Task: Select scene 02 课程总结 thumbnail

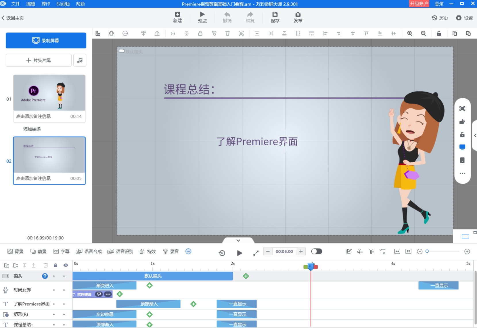Action: [49, 155]
